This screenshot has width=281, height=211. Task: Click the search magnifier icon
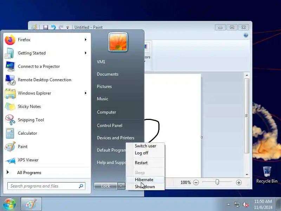[81, 186]
